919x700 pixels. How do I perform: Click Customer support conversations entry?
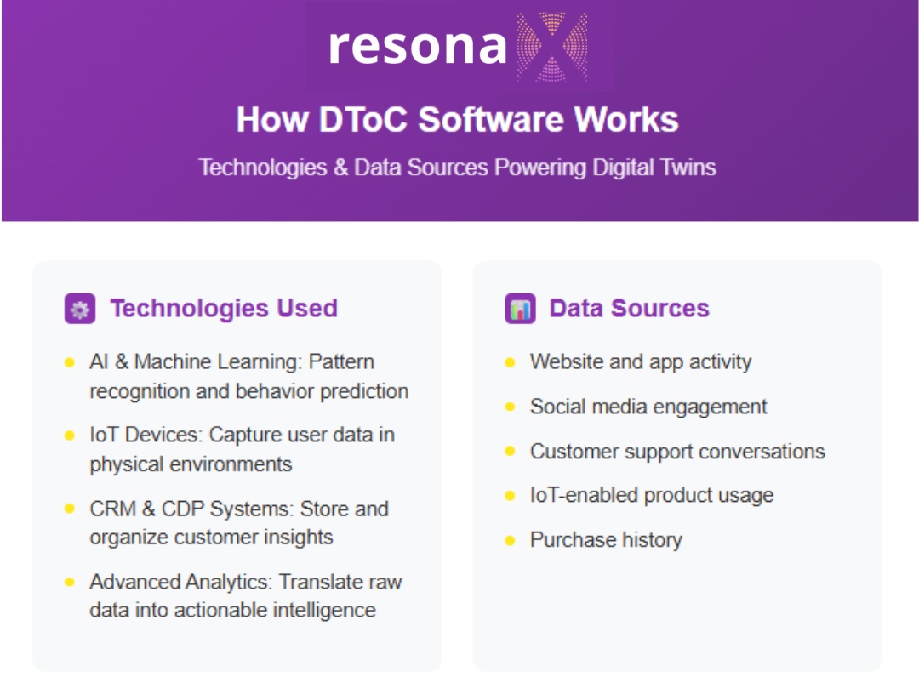pyautogui.click(x=677, y=452)
